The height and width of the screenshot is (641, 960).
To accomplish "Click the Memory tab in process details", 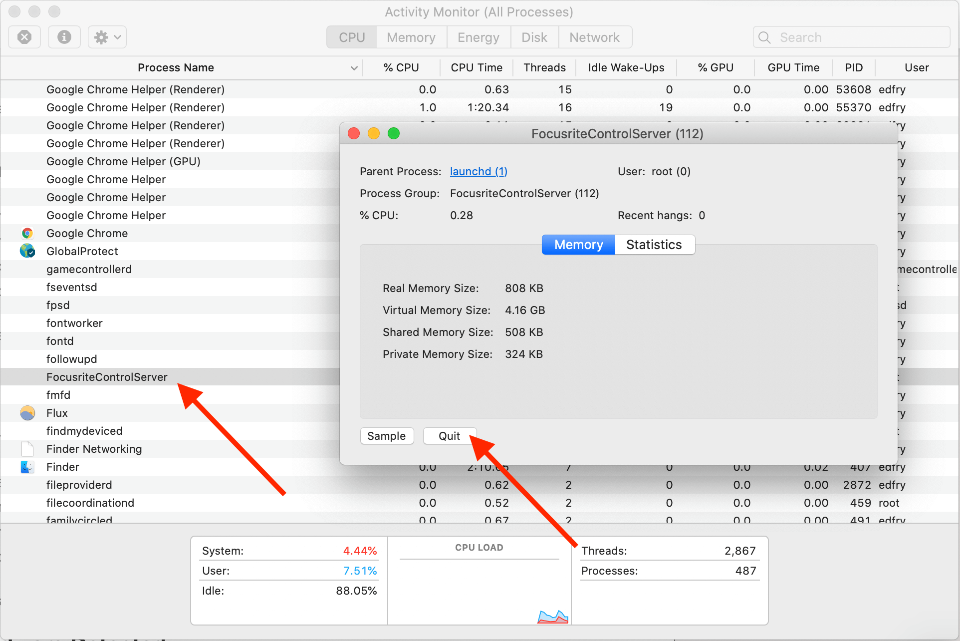I will coord(578,245).
